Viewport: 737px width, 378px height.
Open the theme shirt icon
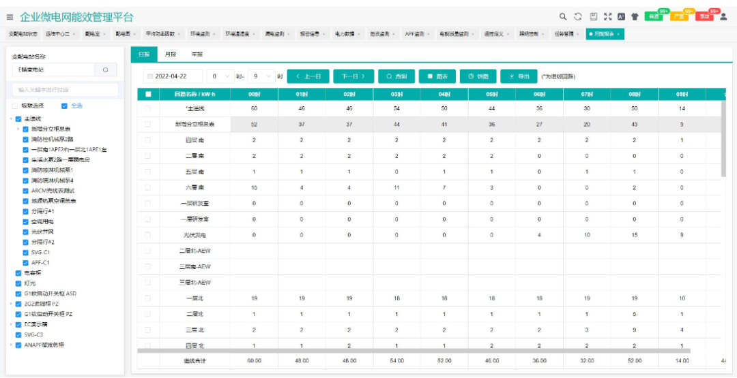[x=635, y=17]
